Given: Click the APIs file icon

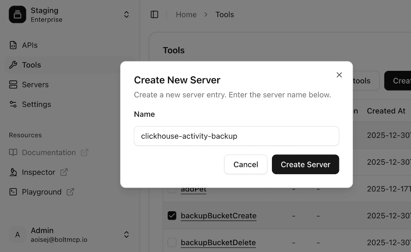Looking at the screenshot, I should 13,45.
